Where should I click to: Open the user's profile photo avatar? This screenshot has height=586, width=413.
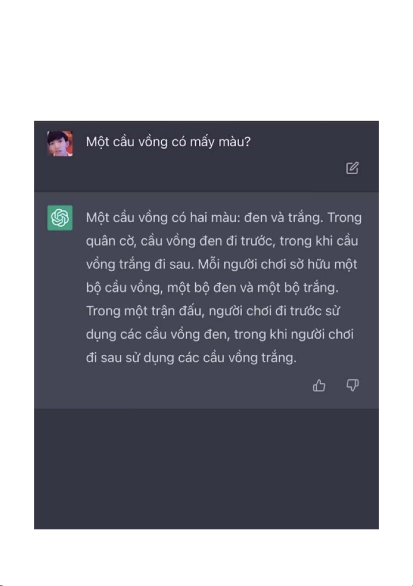coord(60,143)
